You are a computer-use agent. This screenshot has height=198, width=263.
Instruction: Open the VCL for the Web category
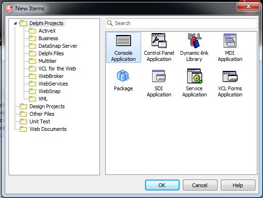[57, 69]
